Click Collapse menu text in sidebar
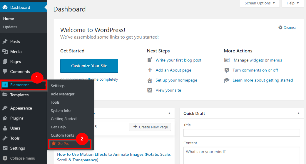Viewport: 306px width, 164px height. point(23,158)
